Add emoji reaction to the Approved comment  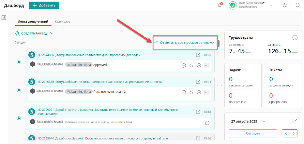click(x=199, y=65)
